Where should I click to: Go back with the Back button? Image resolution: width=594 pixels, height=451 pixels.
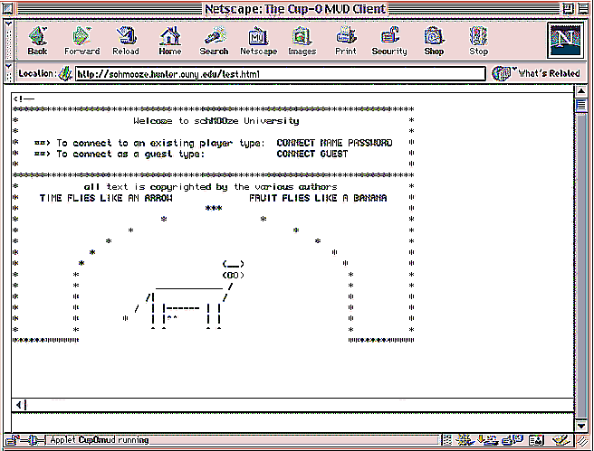point(37,41)
